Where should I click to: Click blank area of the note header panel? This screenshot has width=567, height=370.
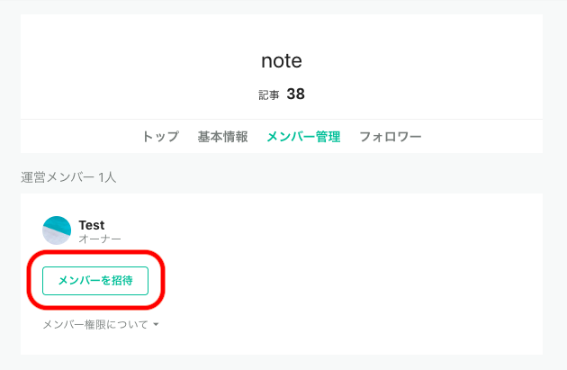point(434,65)
